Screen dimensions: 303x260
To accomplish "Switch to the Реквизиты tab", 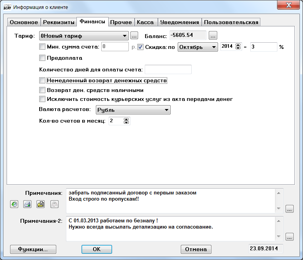I will coord(59,22).
